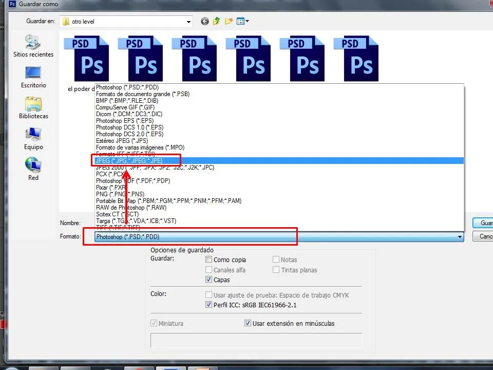
Task: Choose Formato de varias imágenes (*.MPO)
Action: (279, 147)
